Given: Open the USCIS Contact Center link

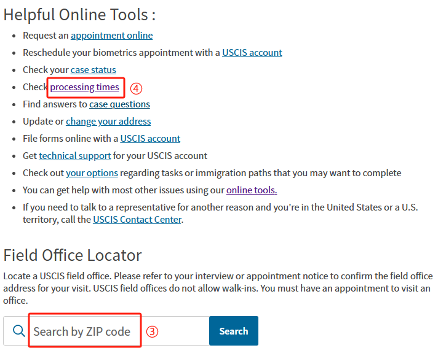Looking at the screenshot, I should (137, 220).
